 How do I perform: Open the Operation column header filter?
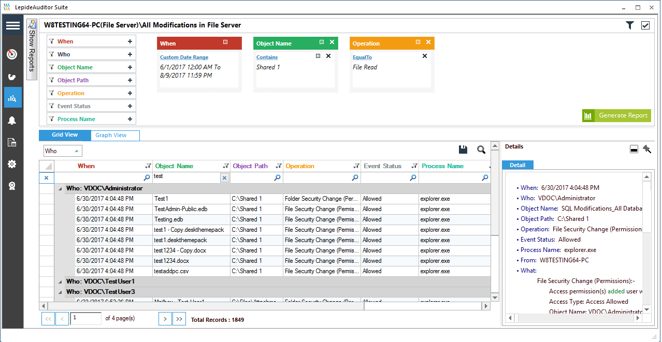coord(356,166)
